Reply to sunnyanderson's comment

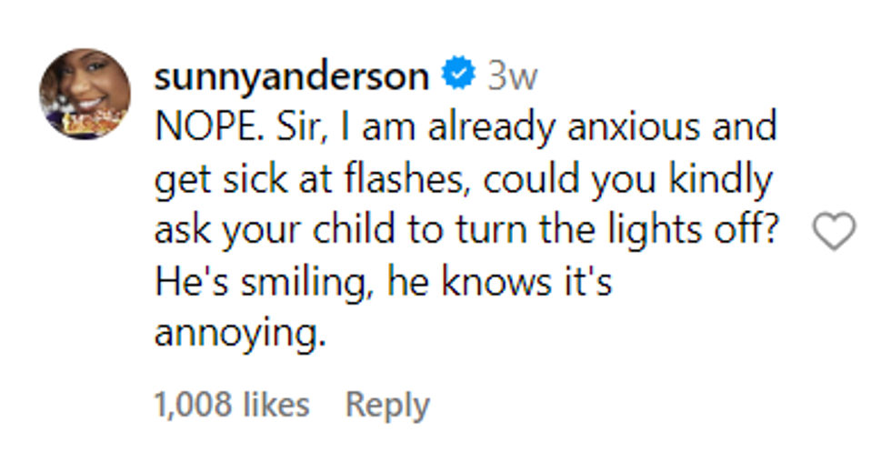(x=387, y=405)
